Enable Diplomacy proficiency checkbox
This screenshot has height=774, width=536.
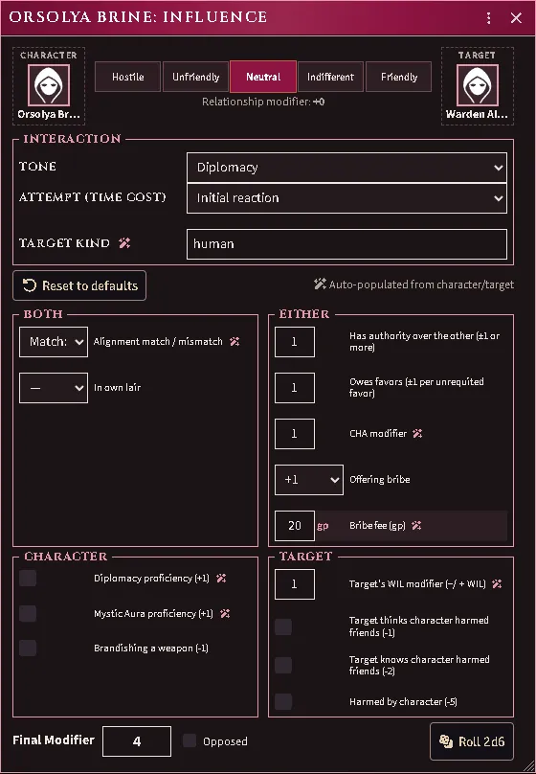(28, 578)
